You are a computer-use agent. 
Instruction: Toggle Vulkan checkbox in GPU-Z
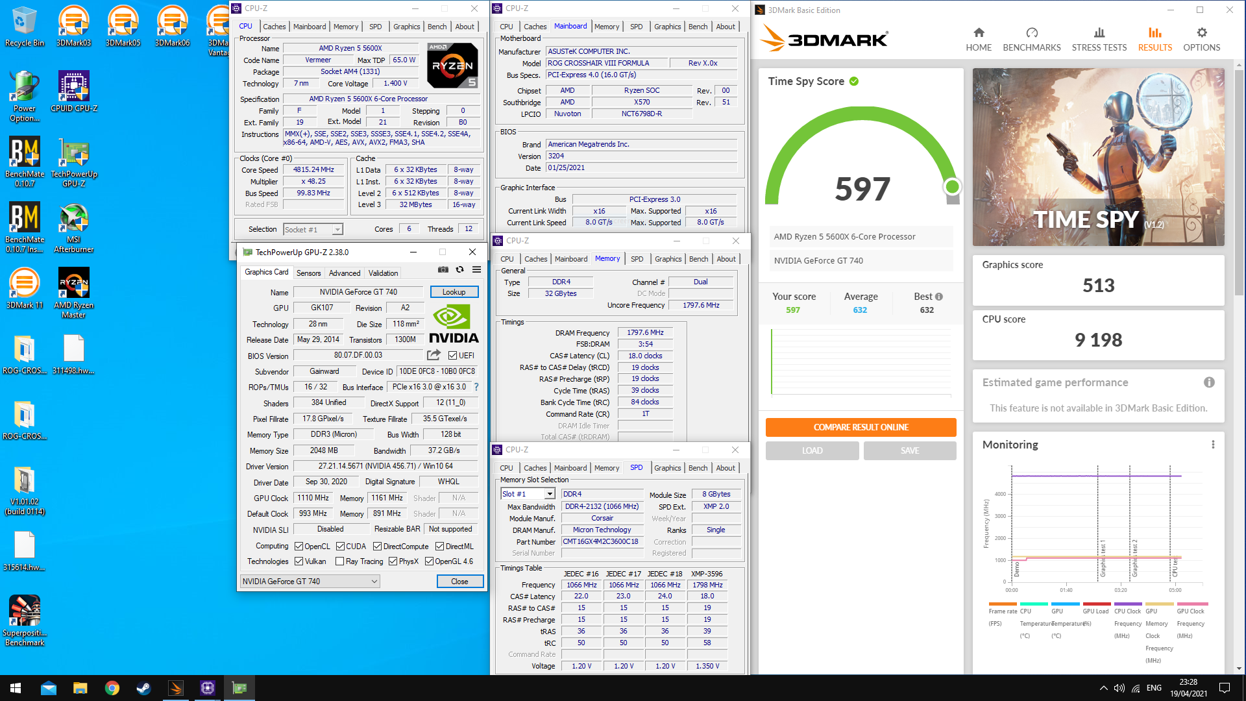tap(299, 561)
